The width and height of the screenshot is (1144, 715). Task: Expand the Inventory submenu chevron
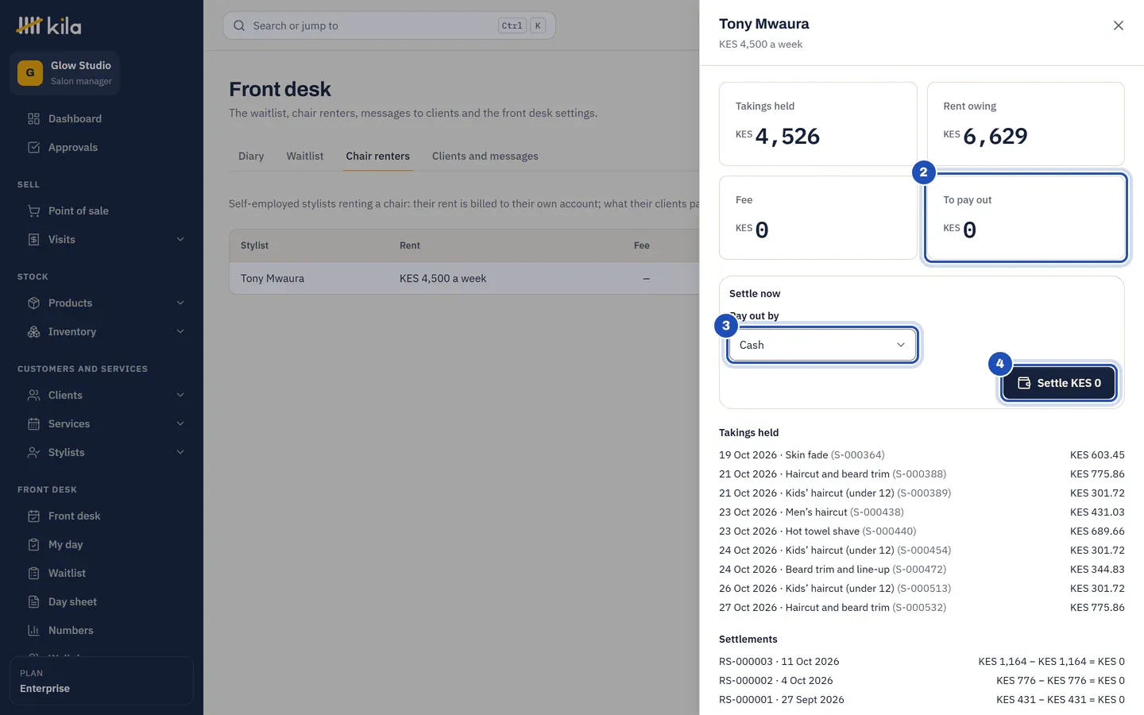[x=180, y=331]
